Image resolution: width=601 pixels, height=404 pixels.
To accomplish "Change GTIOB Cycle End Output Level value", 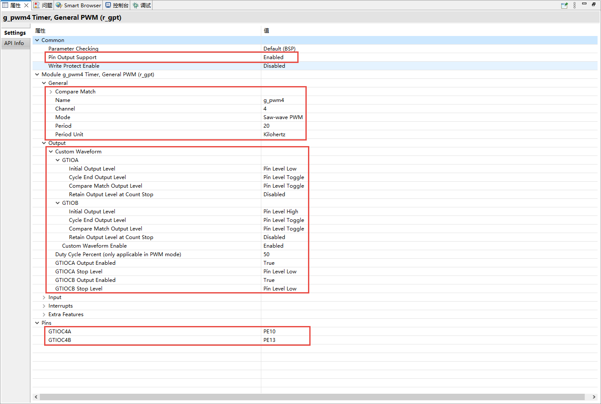I will tap(284, 220).
